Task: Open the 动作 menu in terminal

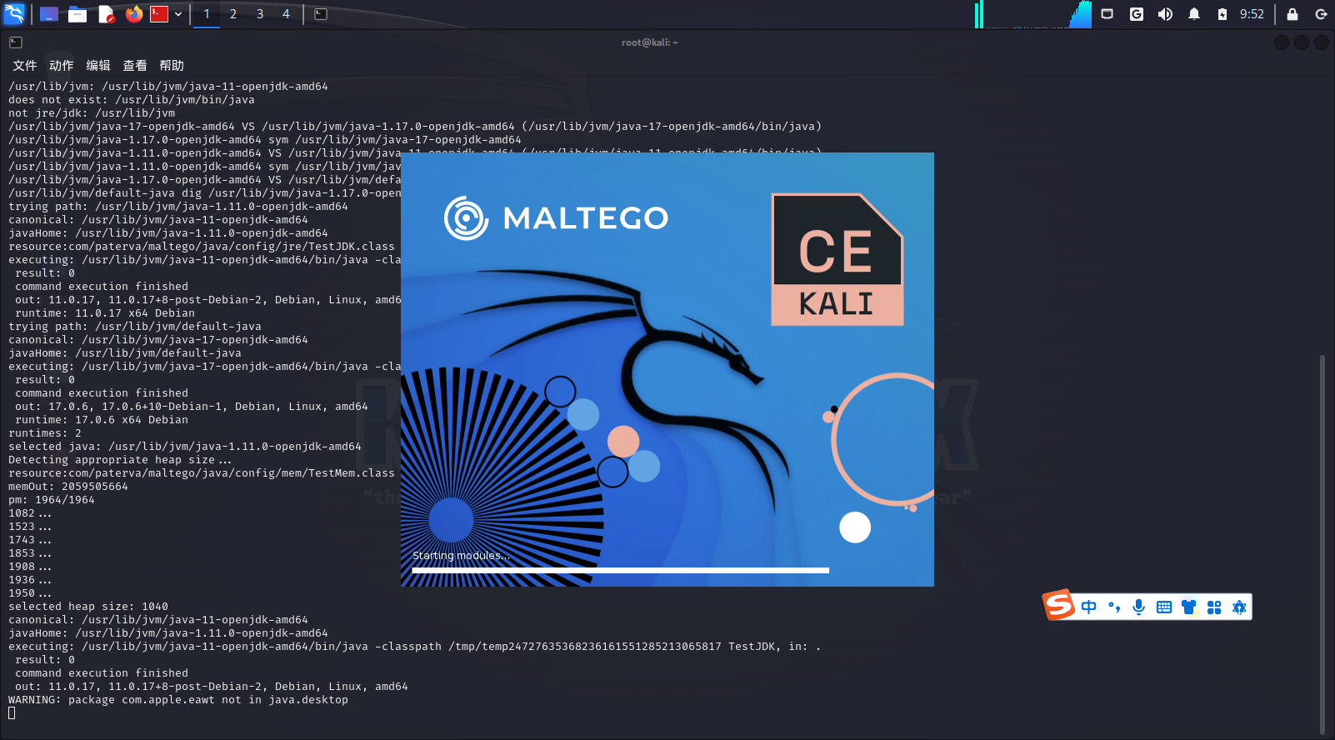Action: point(62,65)
